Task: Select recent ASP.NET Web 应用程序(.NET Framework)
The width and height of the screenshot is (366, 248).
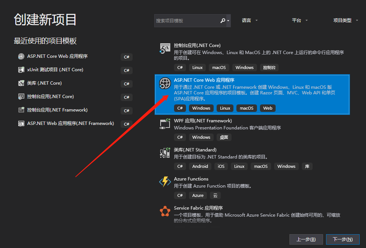Action: click(x=71, y=123)
